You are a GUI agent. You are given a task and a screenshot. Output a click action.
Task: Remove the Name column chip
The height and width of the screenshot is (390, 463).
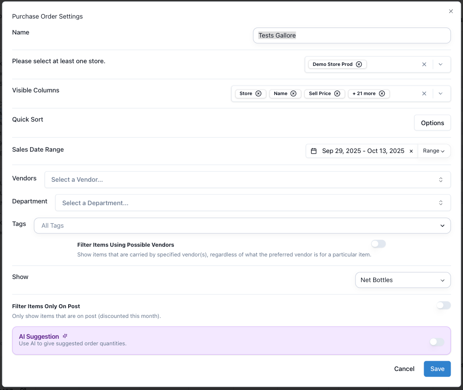(x=293, y=94)
